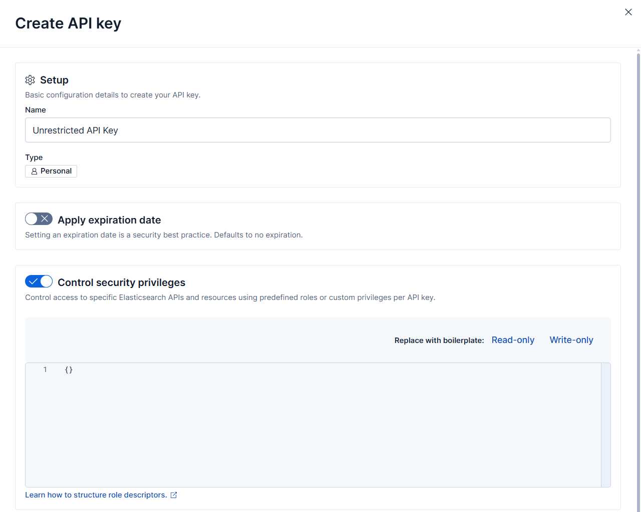Click the Setup gear icon

point(30,80)
